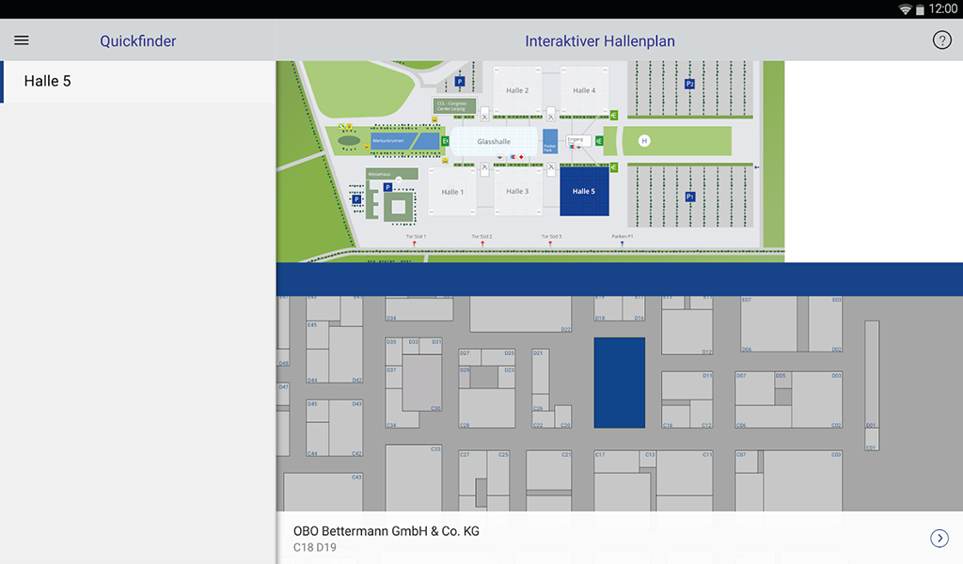Open OBO Bettermann details with arrow icon

[939, 538]
